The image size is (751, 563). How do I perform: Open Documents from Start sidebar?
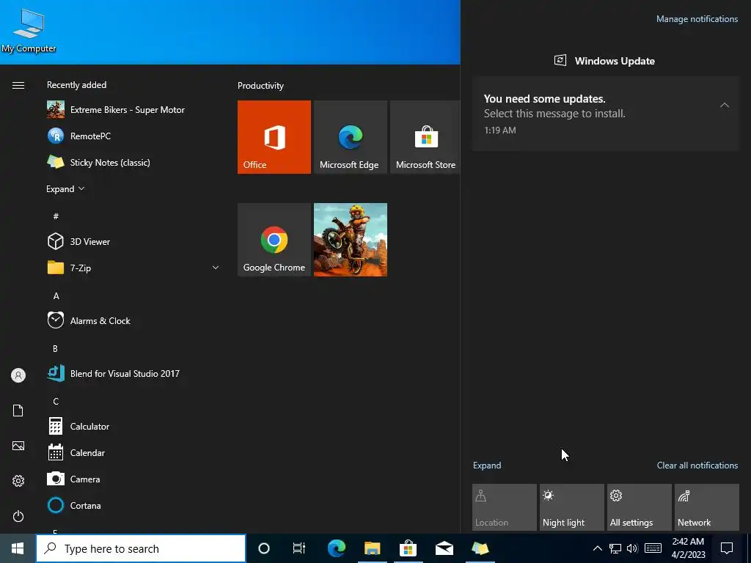(18, 411)
